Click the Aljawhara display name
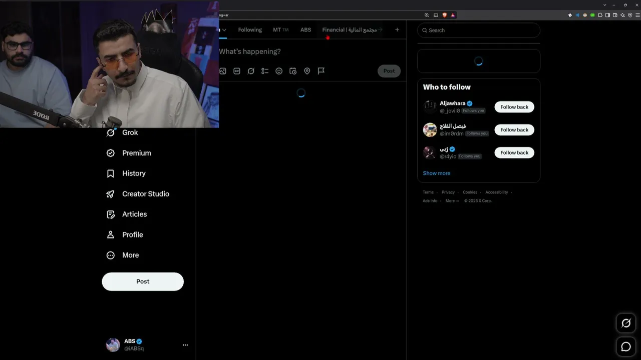This screenshot has width=641, height=360. pos(453,103)
